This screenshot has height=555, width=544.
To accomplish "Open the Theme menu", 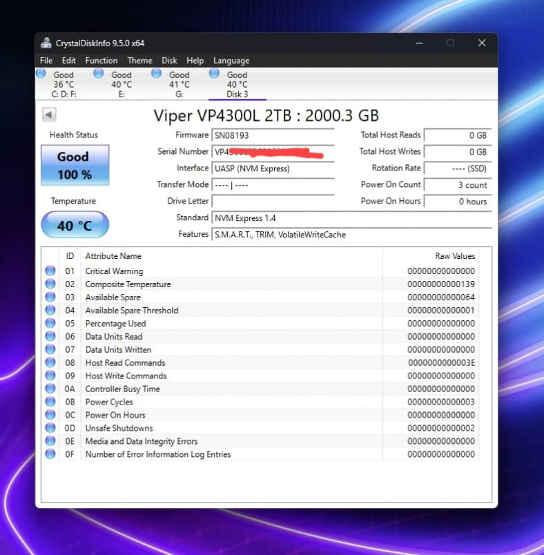I will pos(139,61).
